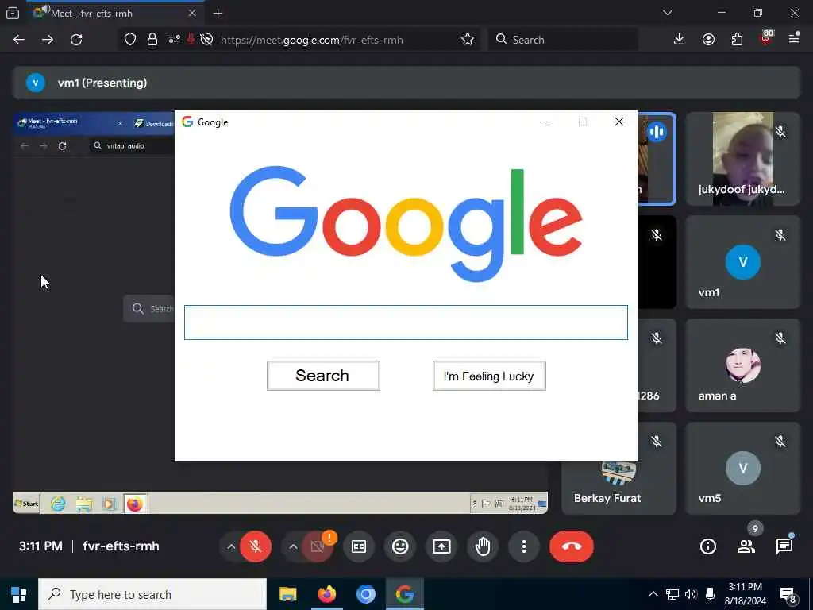Image resolution: width=813 pixels, height=610 pixels.
Task: Click the meet.google.com address bar URL
Action: tap(311, 40)
